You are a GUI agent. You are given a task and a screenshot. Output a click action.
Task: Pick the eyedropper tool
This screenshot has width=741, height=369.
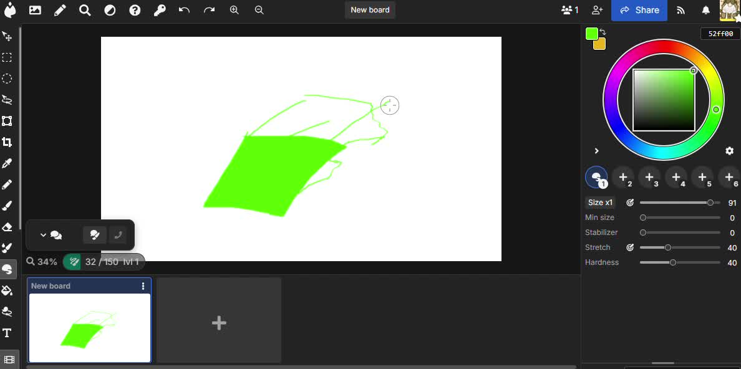coord(7,163)
